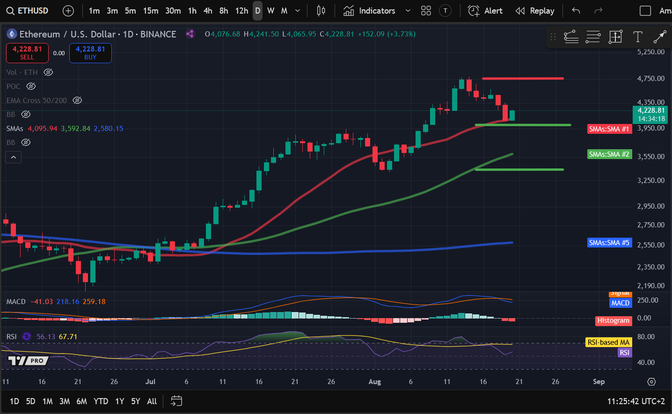
Task: Open the candlestick chart type menu
Action: coord(321,11)
